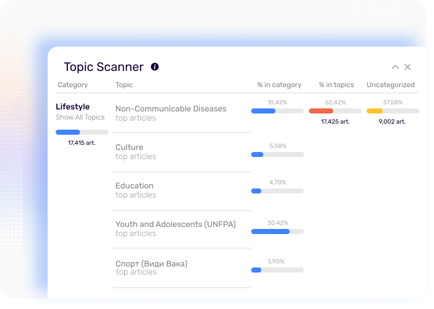This screenshot has width=434, height=309.
Task: Click the Category column header
Action: [x=72, y=85]
